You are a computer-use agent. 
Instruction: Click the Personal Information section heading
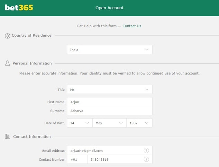point(32,63)
